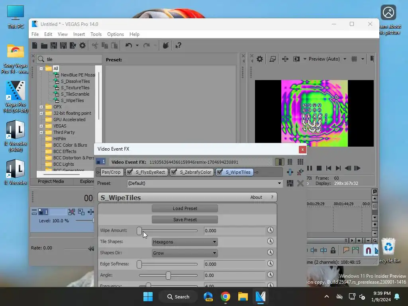Open the Tools menu
Image resolution: width=408 pixels, height=306 pixels.
(x=96, y=34)
